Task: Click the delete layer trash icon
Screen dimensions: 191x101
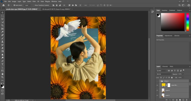Action: 187,100
